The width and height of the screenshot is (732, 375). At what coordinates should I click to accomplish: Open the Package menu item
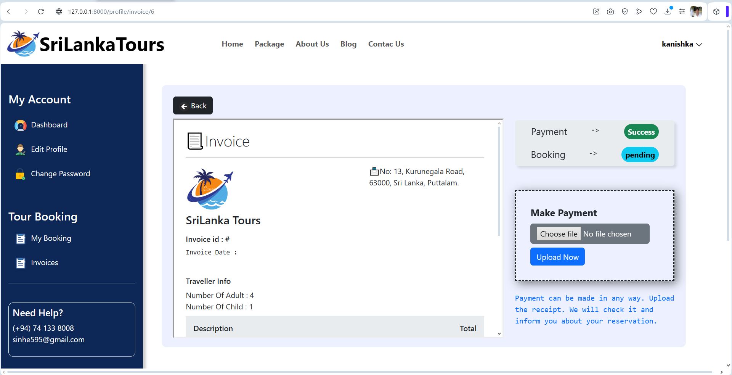(x=269, y=44)
